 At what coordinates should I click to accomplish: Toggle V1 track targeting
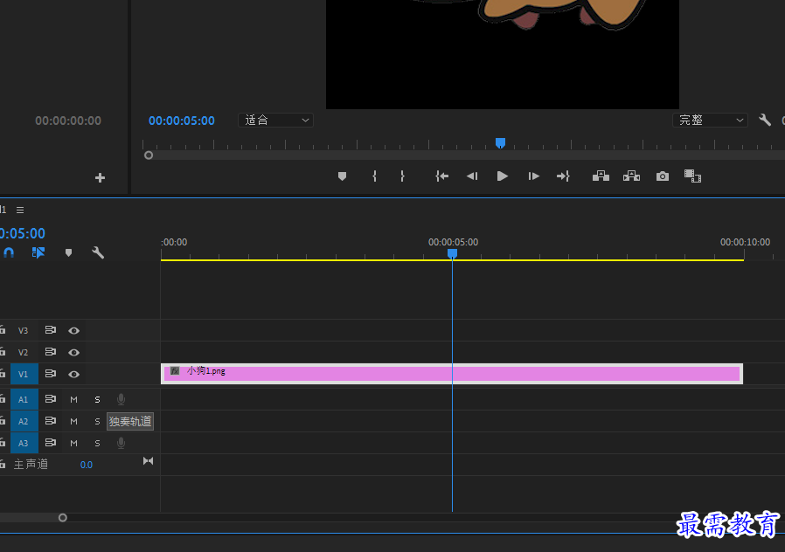pyautogui.click(x=24, y=374)
